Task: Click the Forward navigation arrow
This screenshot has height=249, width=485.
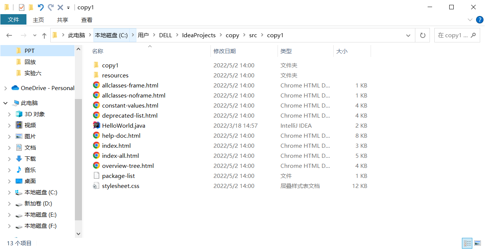Action: pos(23,35)
